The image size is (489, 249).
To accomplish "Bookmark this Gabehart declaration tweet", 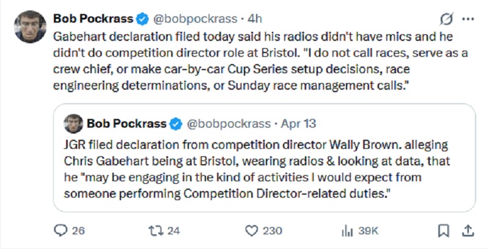I will (x=444, y=230).
